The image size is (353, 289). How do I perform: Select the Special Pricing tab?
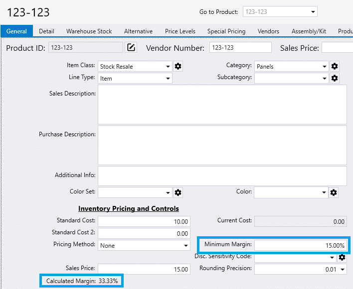pyautogui.click(x=226, y=31)
